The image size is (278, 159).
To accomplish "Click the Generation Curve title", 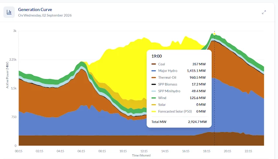I will pyautogui.click(x=35, y=10).
